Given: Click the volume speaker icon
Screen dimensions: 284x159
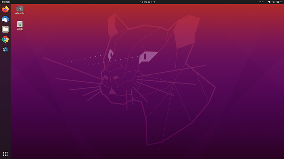Looking at the screenshot, I should (x=273, y=2).
